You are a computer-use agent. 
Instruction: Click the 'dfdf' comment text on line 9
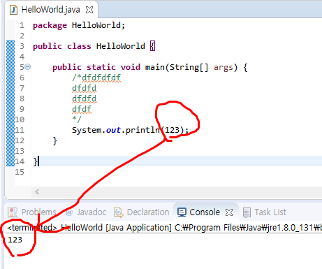pyautogui.click(x=82, y=109)
